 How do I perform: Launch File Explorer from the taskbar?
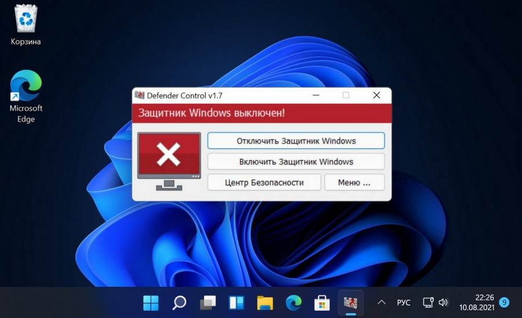coord(265,302)
